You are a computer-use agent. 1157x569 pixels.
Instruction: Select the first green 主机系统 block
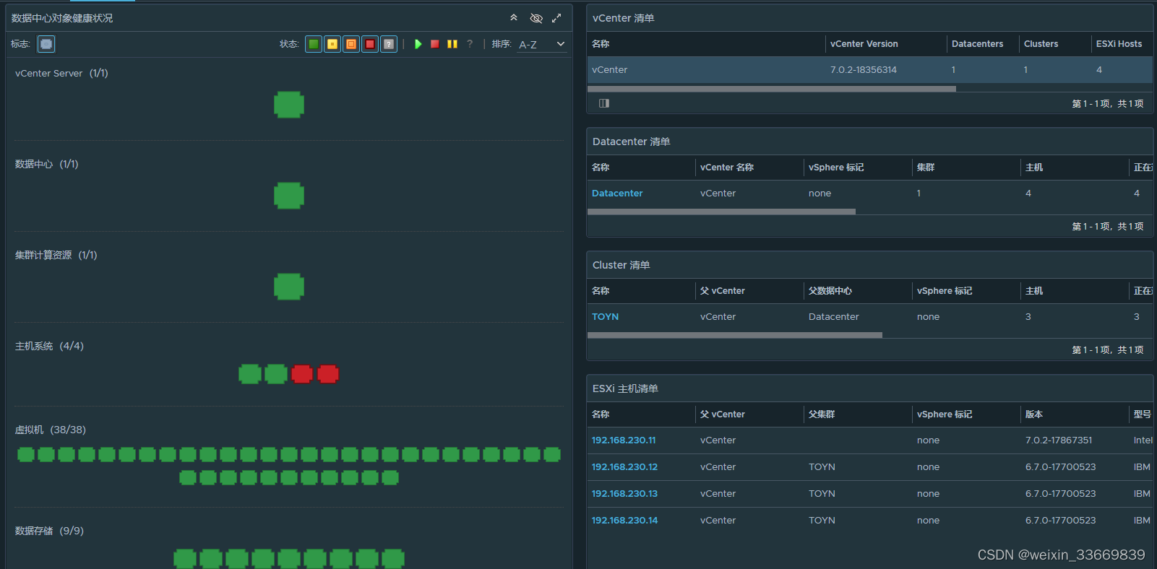[250, 374]
